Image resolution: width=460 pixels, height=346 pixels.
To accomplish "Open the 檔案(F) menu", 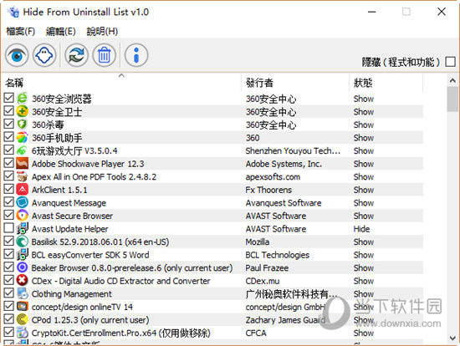I will click(x=21, y=31).
